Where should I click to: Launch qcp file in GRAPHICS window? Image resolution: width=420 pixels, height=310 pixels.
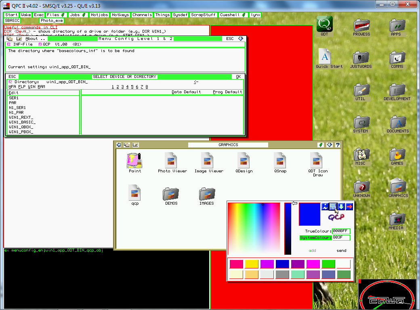pos(134,193)
